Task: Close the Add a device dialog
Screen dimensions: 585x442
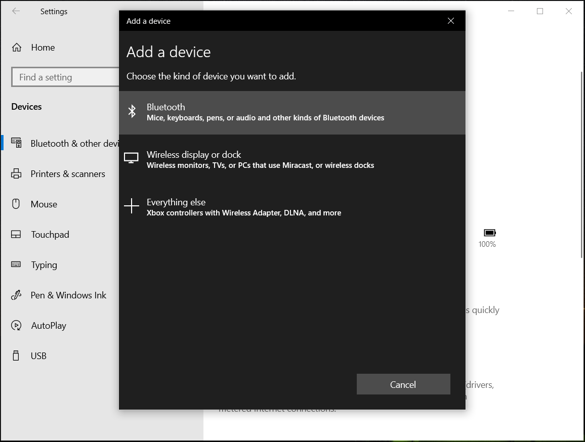Action: point(451,21)
